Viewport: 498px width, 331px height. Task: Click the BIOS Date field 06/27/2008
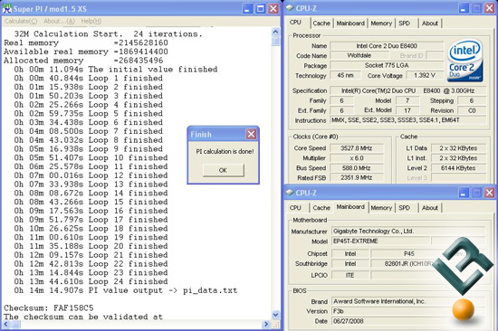coord(408,321)
